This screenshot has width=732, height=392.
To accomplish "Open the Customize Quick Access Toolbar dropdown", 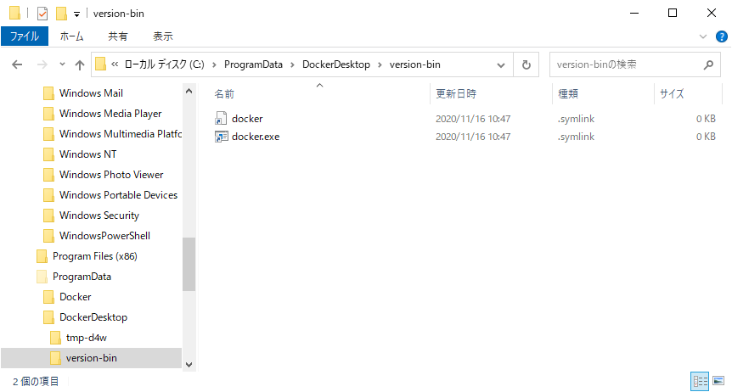I will 76,14.
